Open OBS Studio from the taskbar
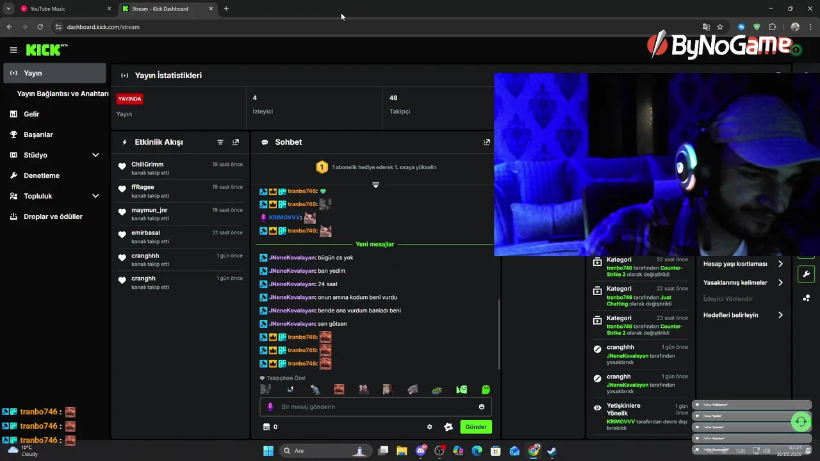Image resolution: width=820 pixels, height=461 pixels. pos(439,451)
